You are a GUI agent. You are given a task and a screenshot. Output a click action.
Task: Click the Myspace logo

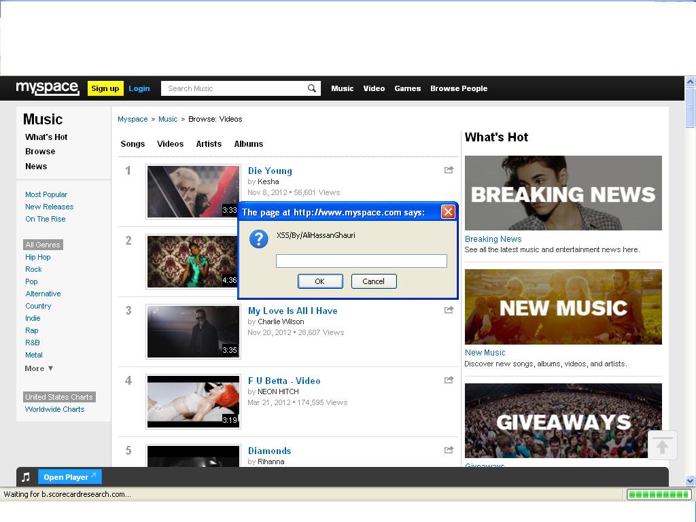tap(48, 88)
